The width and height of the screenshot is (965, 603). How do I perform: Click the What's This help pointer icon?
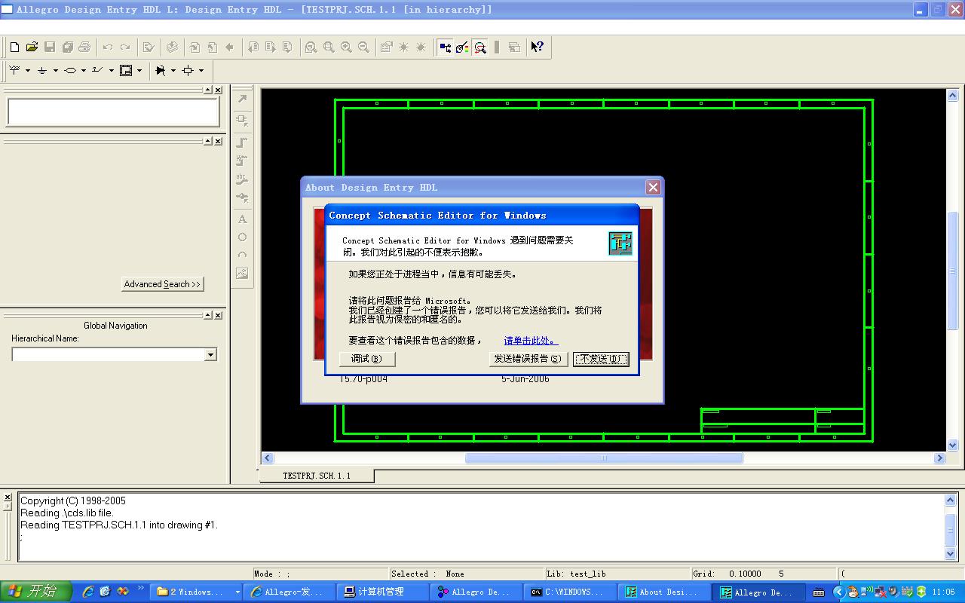pos(537,47)
